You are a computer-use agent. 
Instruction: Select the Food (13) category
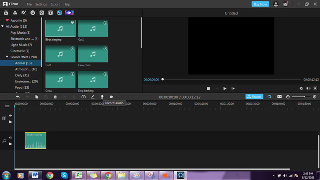[x=22, y=87]
